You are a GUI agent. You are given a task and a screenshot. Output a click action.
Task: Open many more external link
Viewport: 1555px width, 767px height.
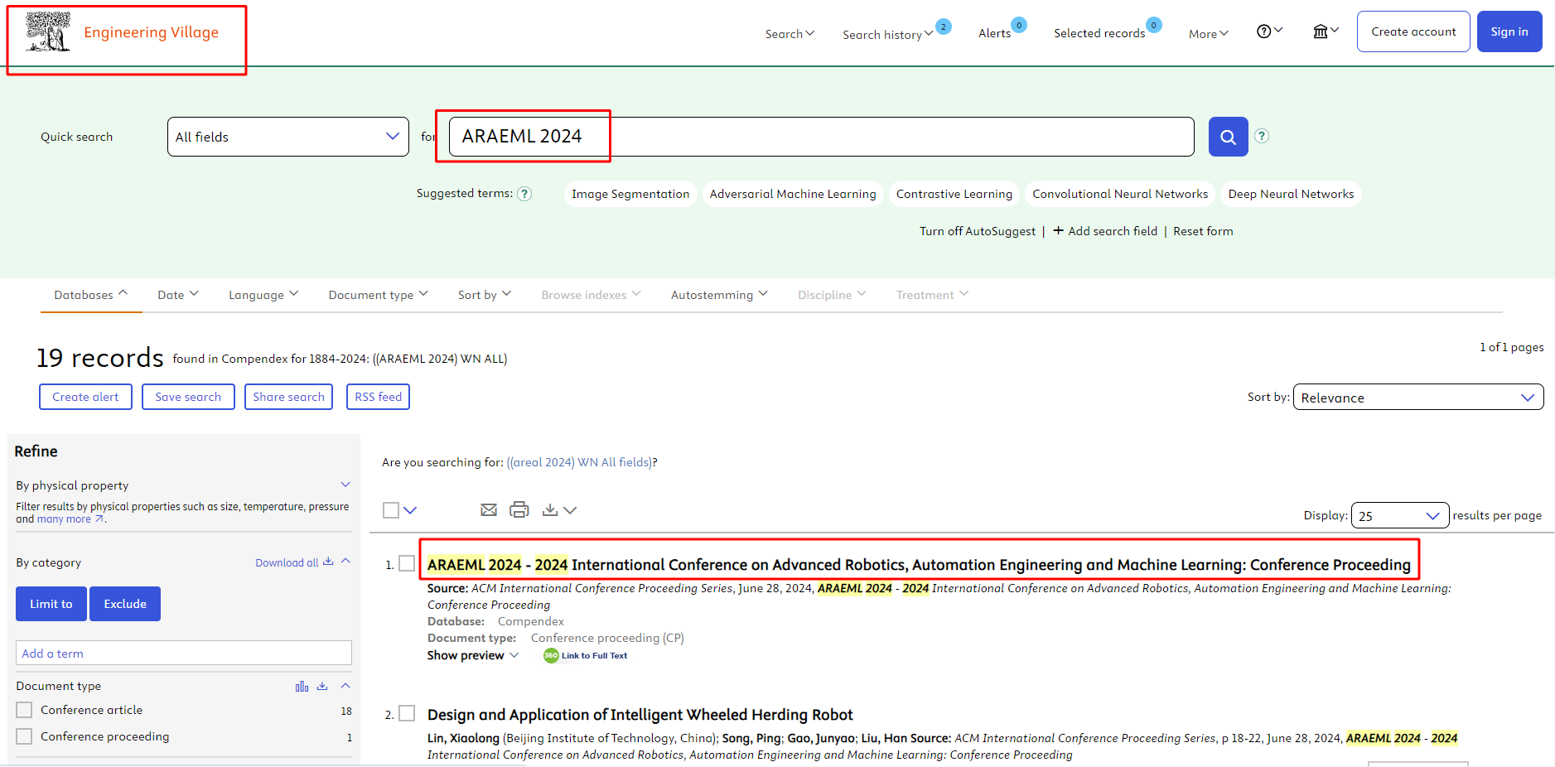70,519
